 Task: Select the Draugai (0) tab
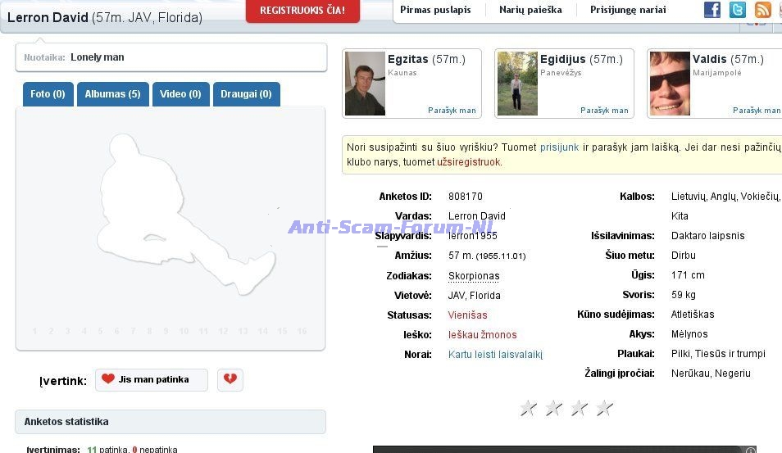(246, 94)
